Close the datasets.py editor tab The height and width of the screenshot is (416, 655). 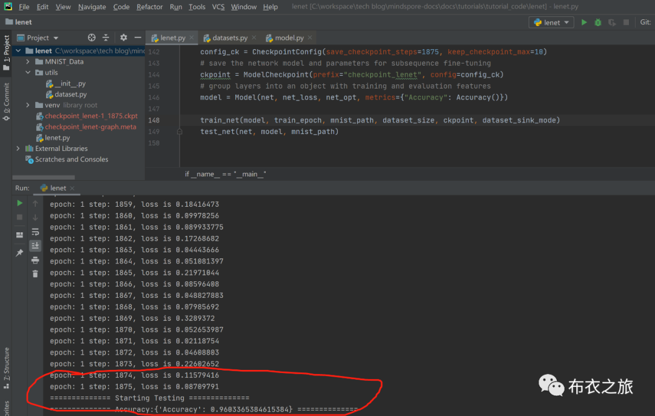coord(254,38)
